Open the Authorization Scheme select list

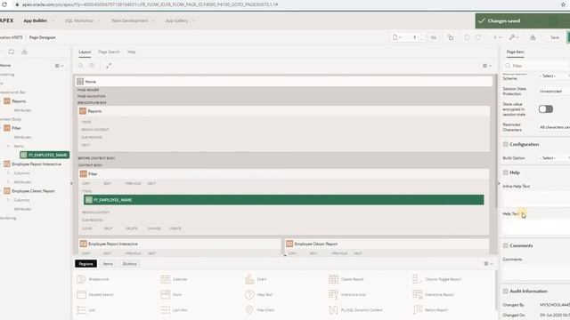click(x=554, y=76)
